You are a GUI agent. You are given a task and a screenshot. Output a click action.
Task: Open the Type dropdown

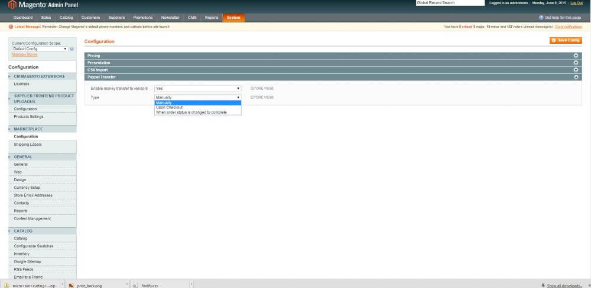click(198, 97)
